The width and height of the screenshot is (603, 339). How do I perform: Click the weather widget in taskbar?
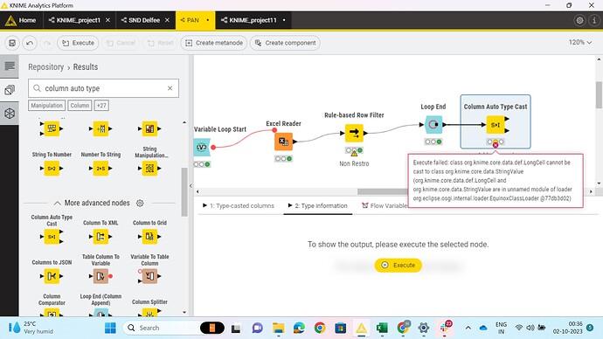click(x=31, y=328)
